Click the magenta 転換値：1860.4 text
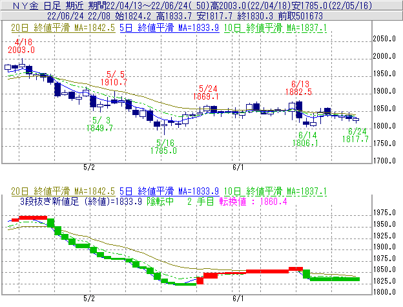 (x=253, y=201)
